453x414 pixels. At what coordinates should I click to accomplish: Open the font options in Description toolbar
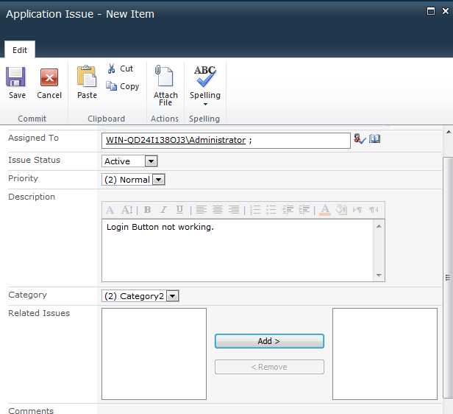110,210
